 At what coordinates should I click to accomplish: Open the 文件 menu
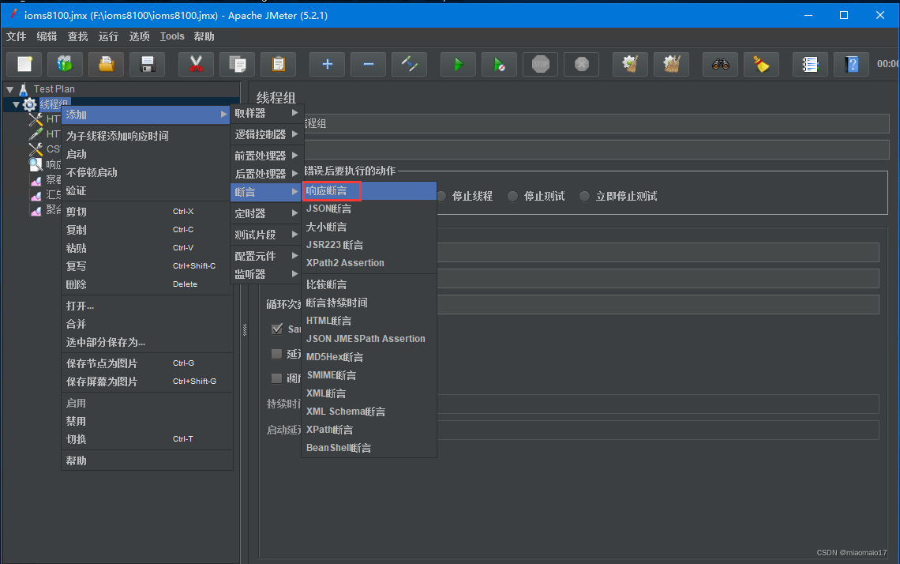[x=16, y=37]
